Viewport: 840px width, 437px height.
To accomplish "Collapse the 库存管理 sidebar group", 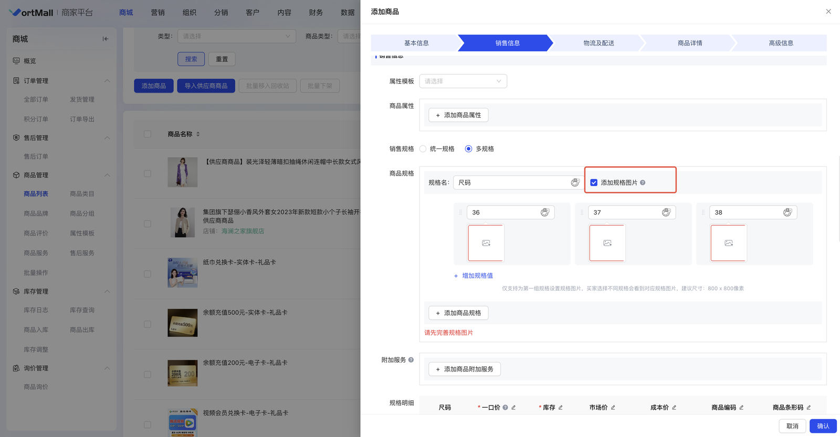I will point(107,291).
